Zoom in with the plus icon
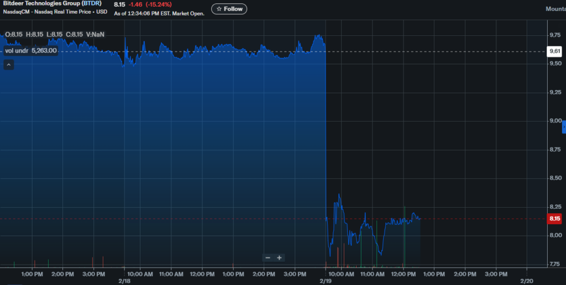Screen dimensions: 566x285 279,257
